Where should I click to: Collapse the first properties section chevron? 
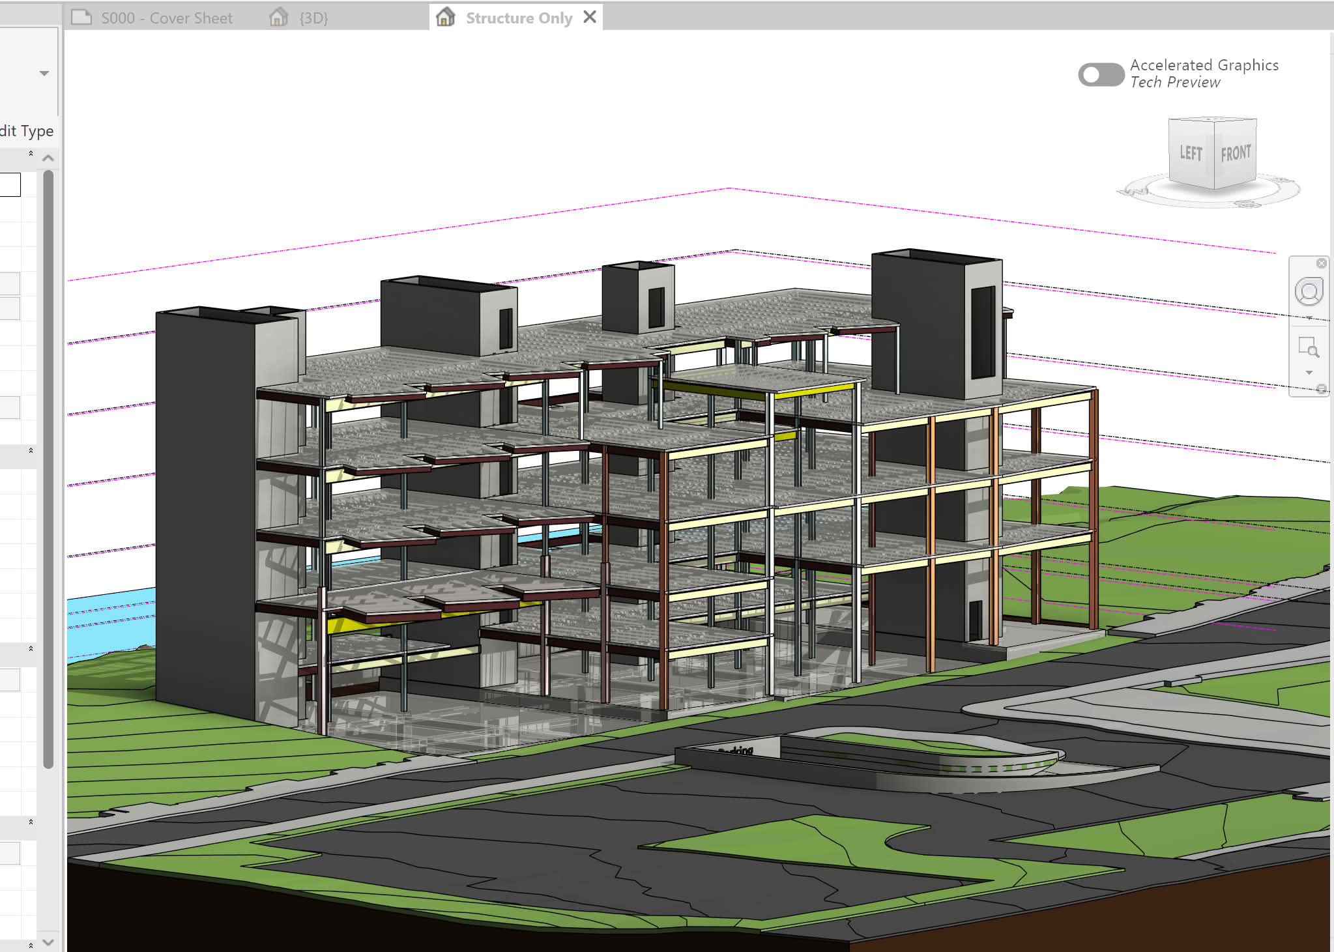pyautogui.click(x=31, y=154)
